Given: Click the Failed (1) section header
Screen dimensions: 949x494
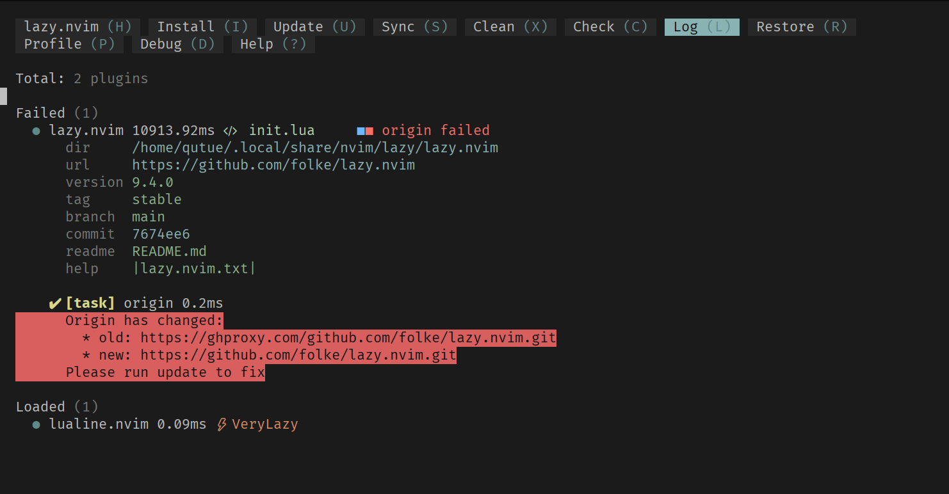Looking at the screenshot, I should [57, 113].
